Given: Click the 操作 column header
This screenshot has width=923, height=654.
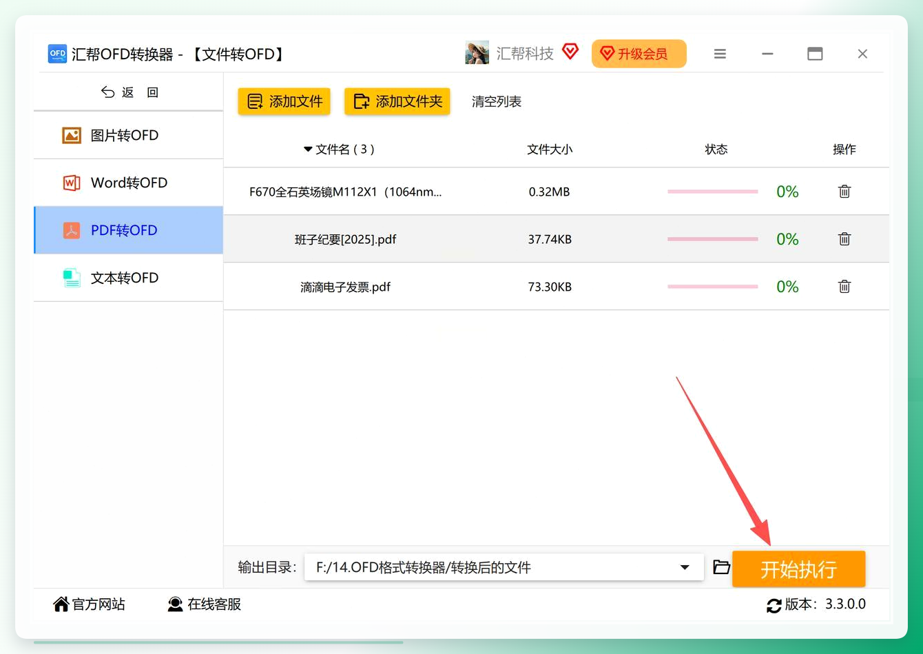Looking at the screenshot, I should 844,150.
